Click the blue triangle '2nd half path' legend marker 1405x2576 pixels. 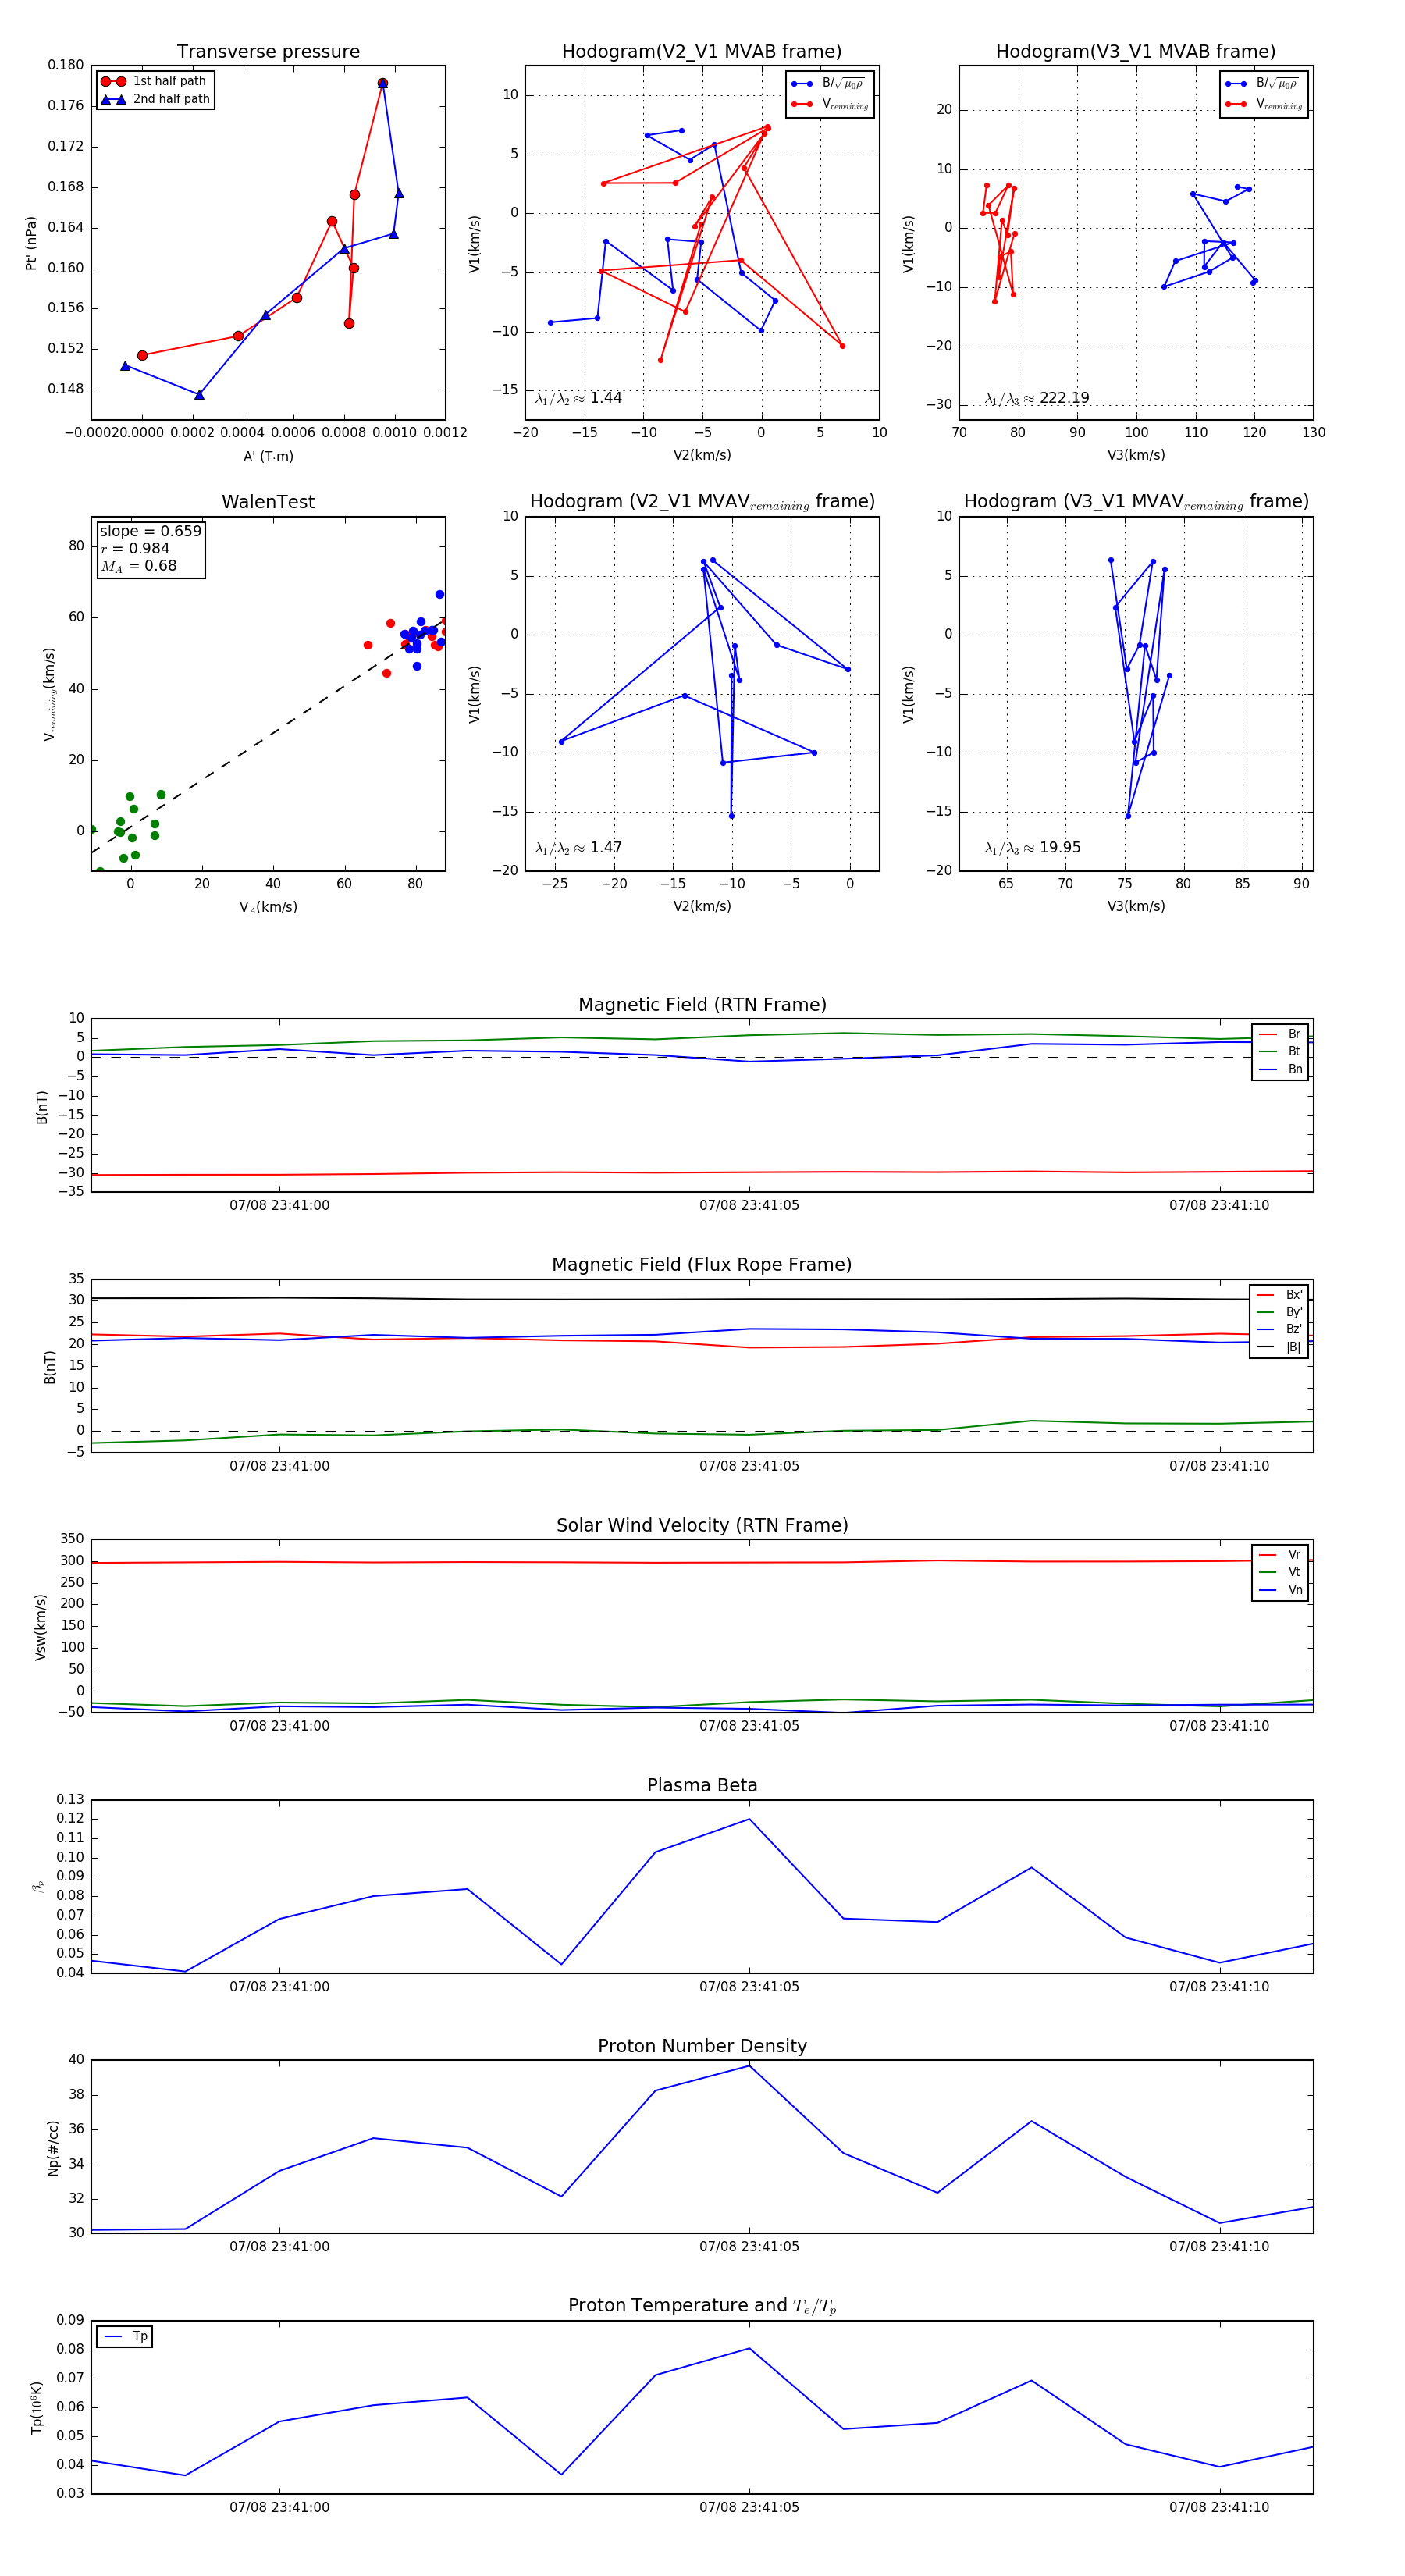(x=113, y=99)
